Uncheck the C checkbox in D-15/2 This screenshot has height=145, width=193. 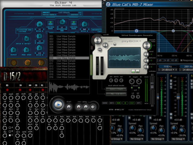(10, 135)
